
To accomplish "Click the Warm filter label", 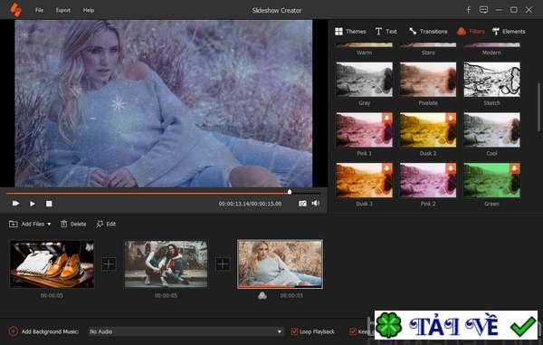I will pyautogui.click(x=365, y=53).
